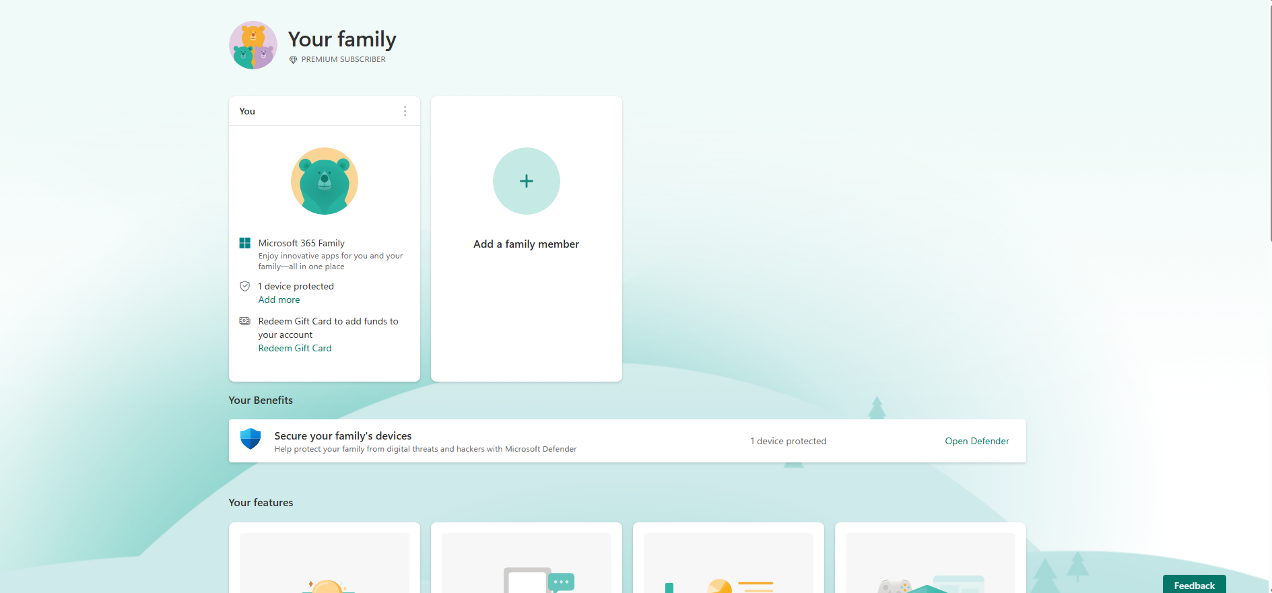Viewport: 1272px width, 593px height.
Task: Click the premium diamond icon
Action: pyautogui.click(x=293, y=60)
